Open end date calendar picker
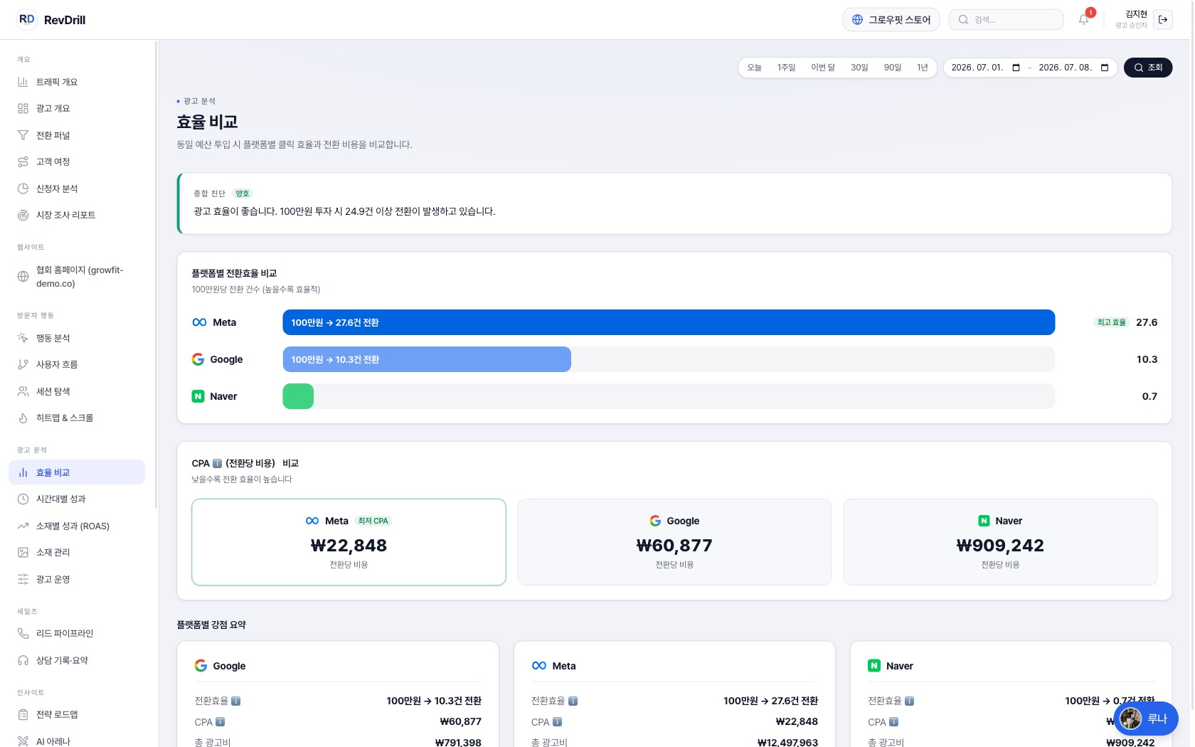Image resolution: width=1195 pixels, height=747 pixels. click(1105, 68)
